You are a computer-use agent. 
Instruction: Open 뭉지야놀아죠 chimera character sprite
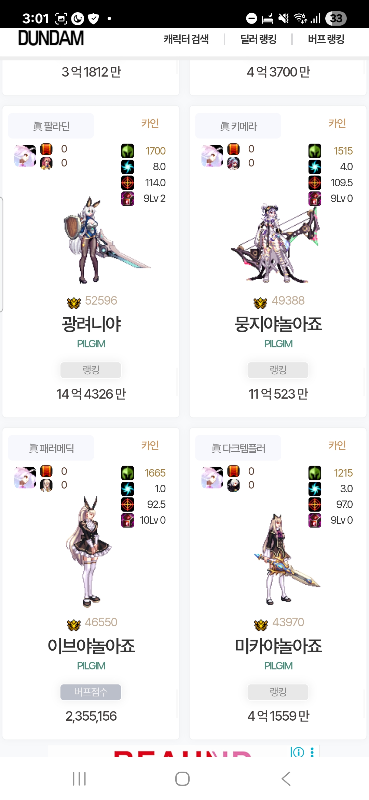[x=275, y=243]
